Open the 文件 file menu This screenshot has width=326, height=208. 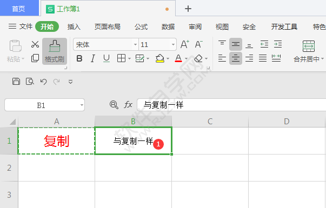(x=21, y=26)
